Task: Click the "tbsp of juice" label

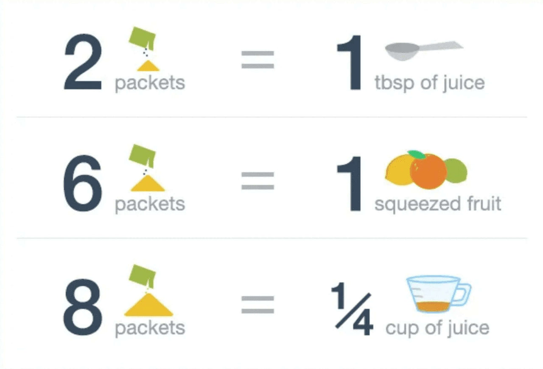Action: pyautogui.click(x=429, y=83)
